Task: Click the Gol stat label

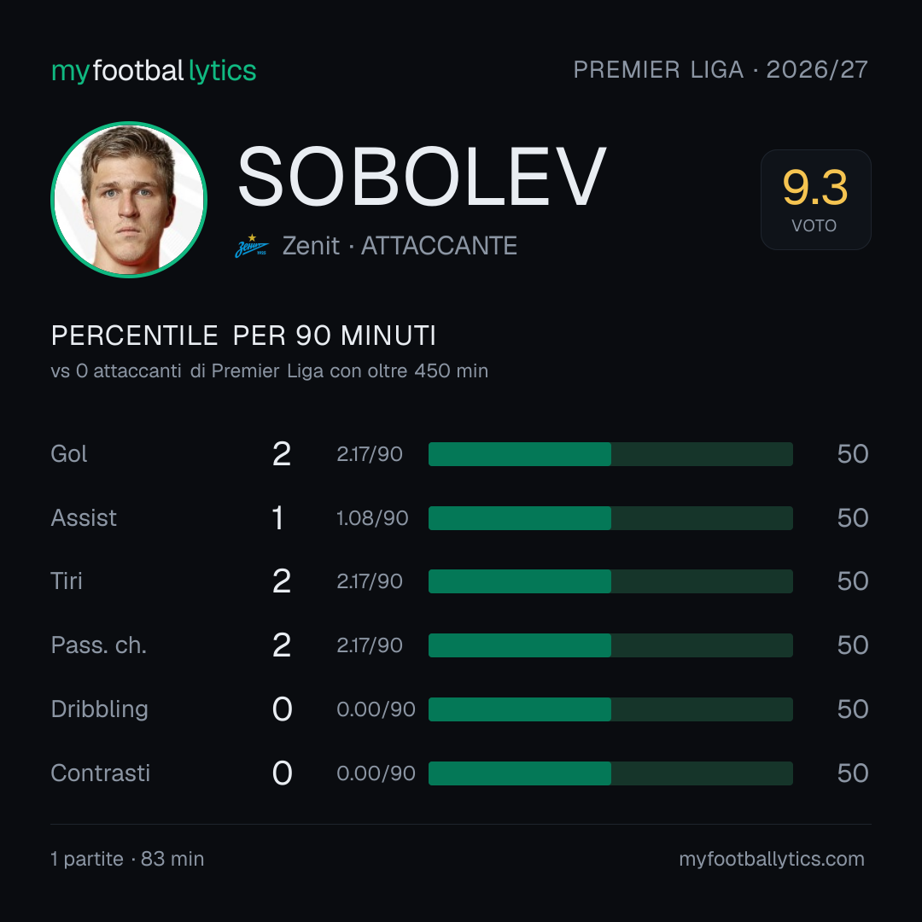Action: (69, 454)
